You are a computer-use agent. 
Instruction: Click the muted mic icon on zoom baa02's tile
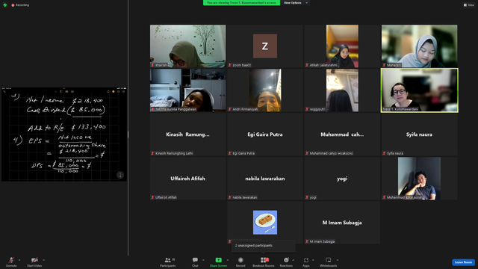click(230, 65)
